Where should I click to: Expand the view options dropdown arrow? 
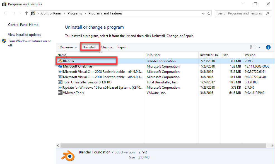point(259,47)
